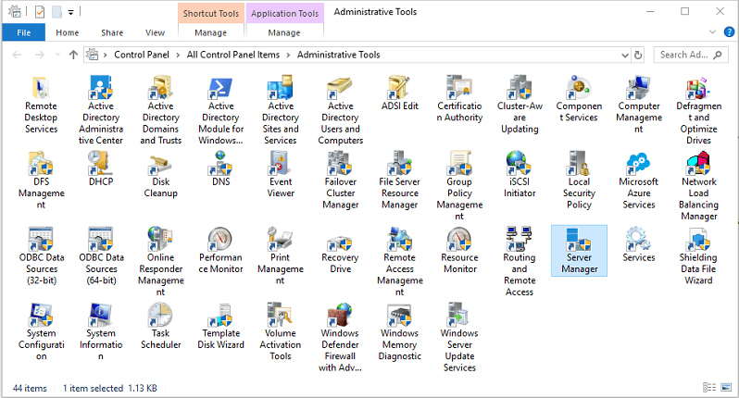Select Computer Management shortcut
This screenshot has height=398, width=739.
639,105
